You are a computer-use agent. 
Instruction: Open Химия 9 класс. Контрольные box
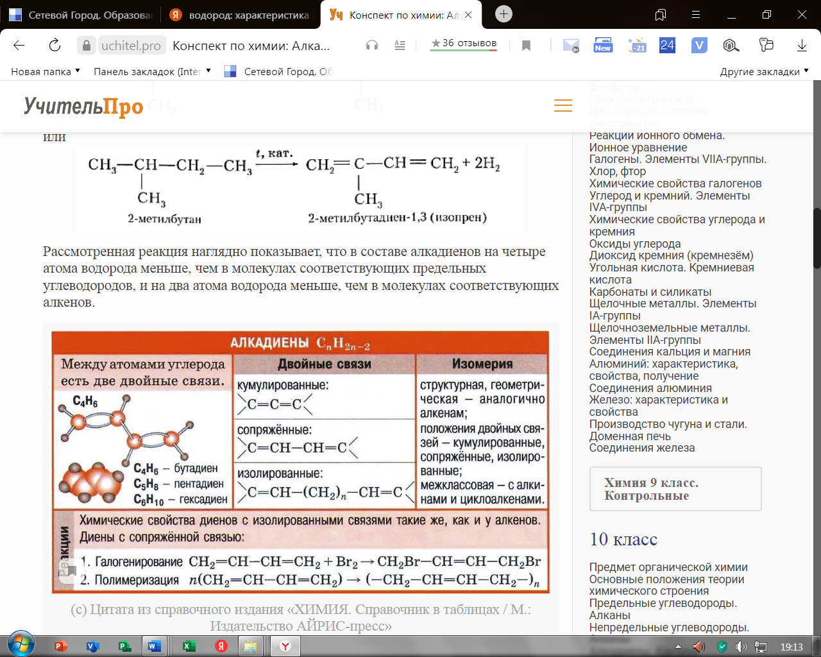pyautogui.click(x=675, y=489)
